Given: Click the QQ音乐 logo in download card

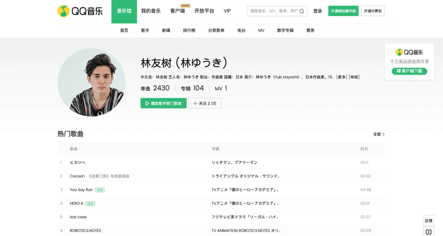Looking at the screenshot, I should (409, 52).
